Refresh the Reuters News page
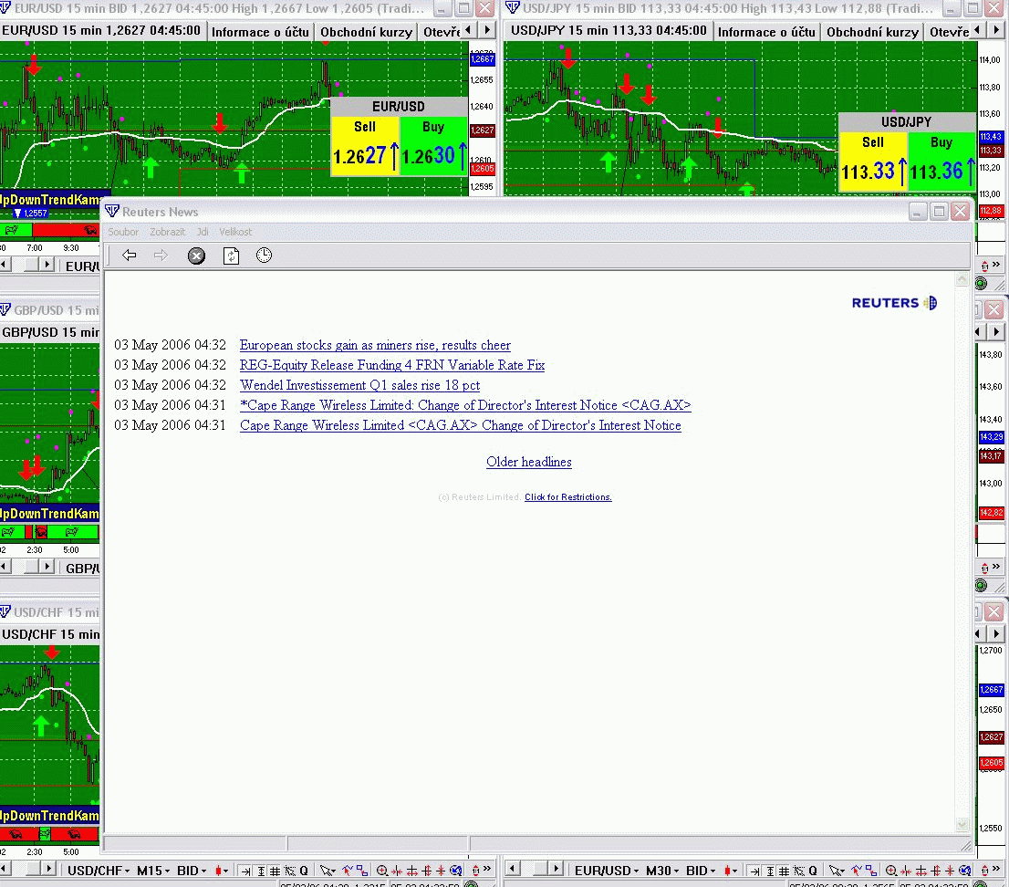This screenshot has height=887, width=1009. (x=231, y=256)
